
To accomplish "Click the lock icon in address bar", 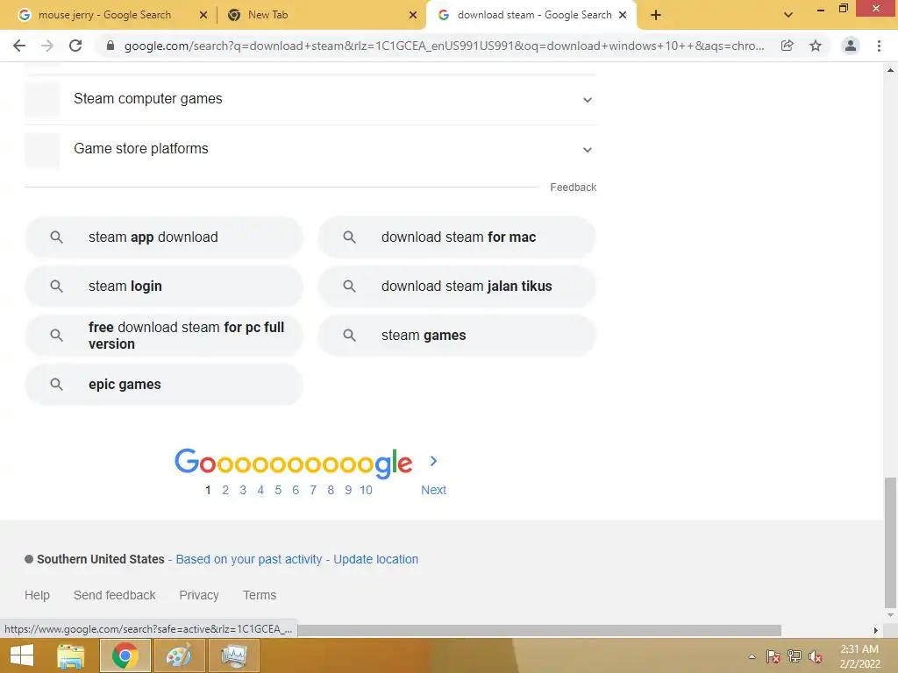I will pos(110,46).
